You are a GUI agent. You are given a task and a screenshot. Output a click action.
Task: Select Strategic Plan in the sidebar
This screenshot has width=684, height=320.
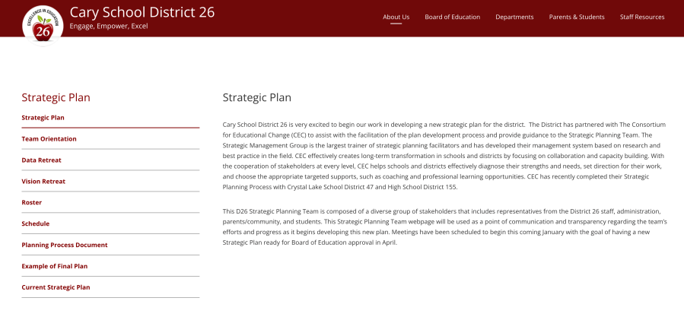click(x=43, y=118)
